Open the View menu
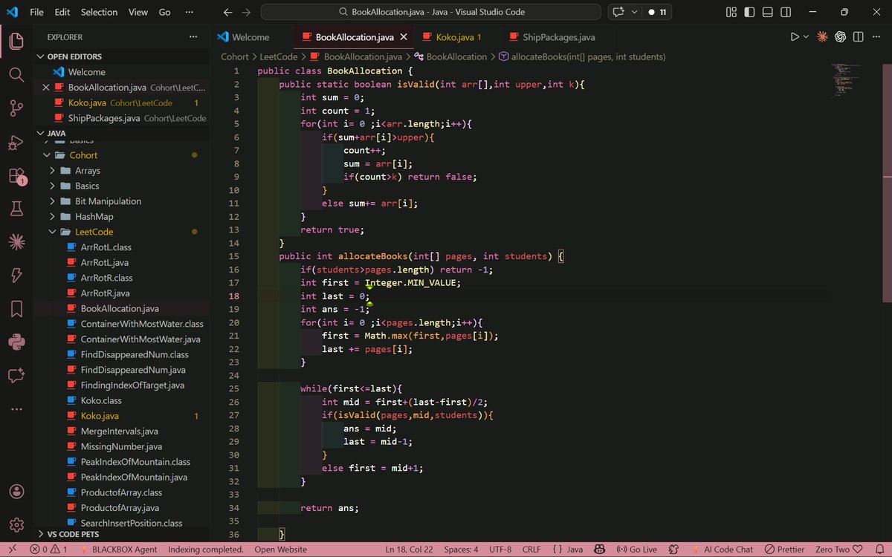This screenshot has width=892, height=557. pyautogui.click(x=138, y=12)
